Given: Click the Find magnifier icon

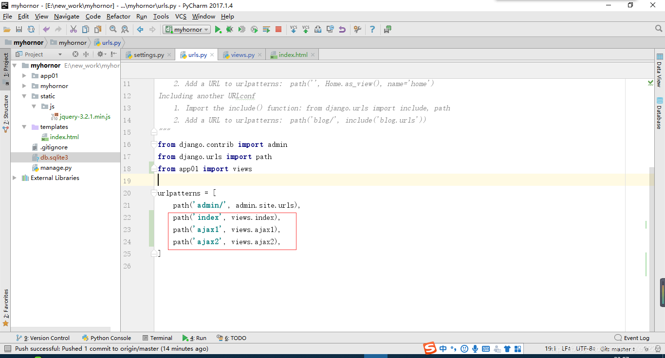Looking at the screenshot, I should click(x=113, y=30).
